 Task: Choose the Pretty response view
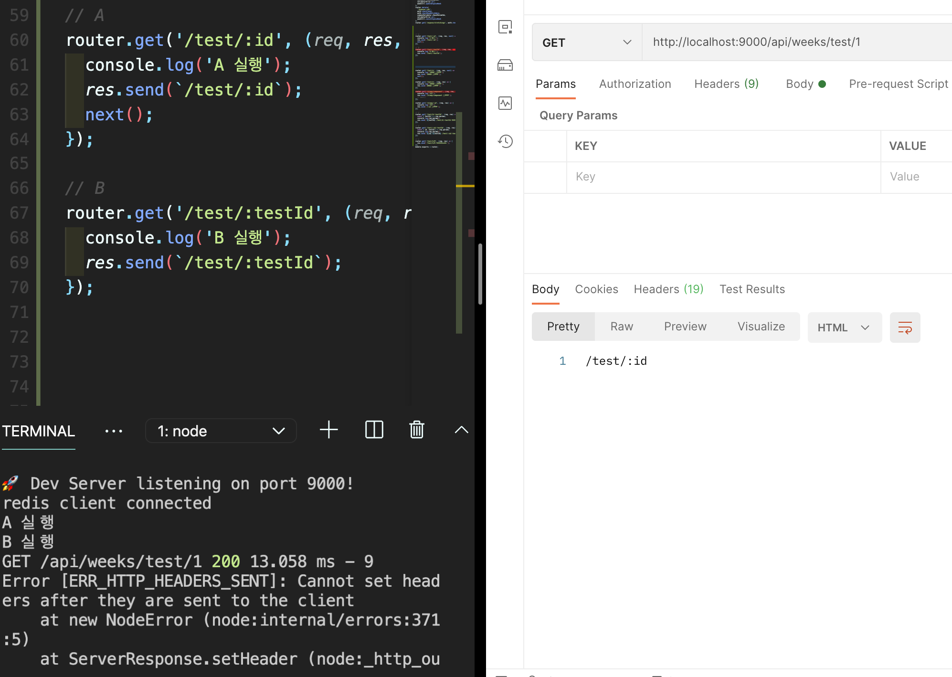coord(563,327)
